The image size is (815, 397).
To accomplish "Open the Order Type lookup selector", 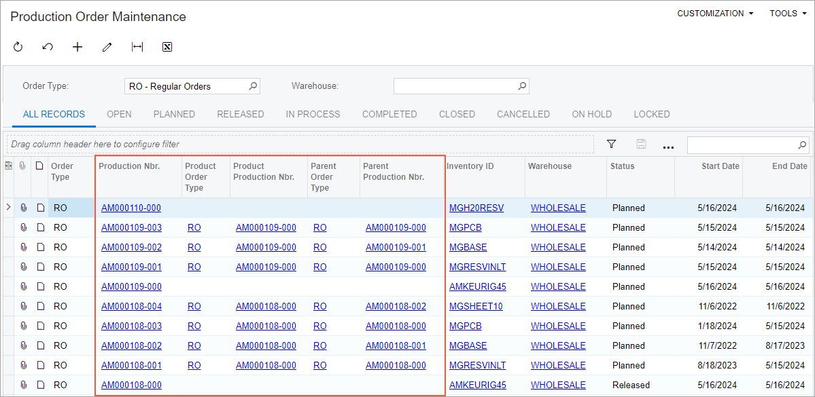I will click(x=252, y=86).
